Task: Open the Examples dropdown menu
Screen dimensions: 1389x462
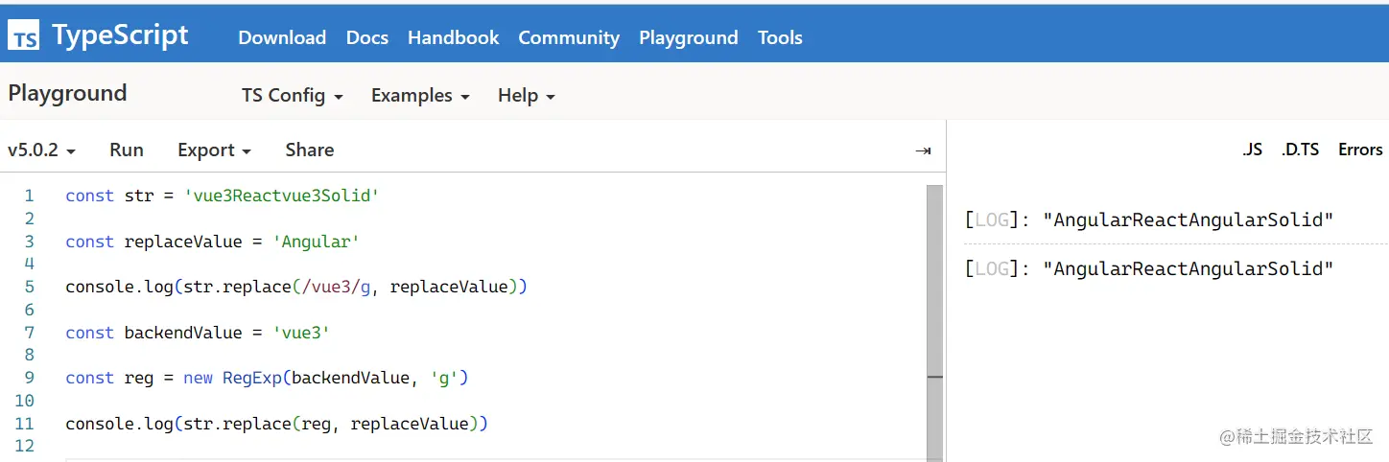Action: [x=420, y=96]
